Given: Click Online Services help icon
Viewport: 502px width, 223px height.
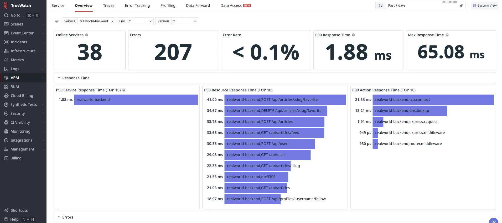Looking at the screenshot, I should pos(87,35).
